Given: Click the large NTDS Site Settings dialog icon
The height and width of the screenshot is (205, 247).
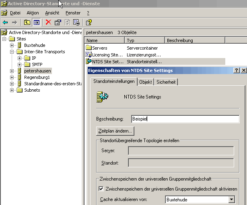Looking at the screenshot, I should click(x=102, y=97).
